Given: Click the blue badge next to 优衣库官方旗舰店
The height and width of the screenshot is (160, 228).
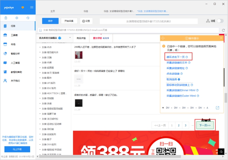Looking at the screenshot, I should click(60, 38).
